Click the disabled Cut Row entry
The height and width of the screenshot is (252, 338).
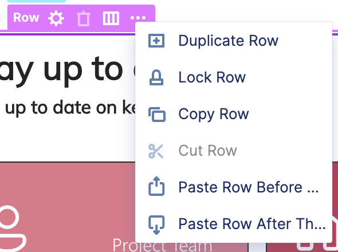[234, 151]
